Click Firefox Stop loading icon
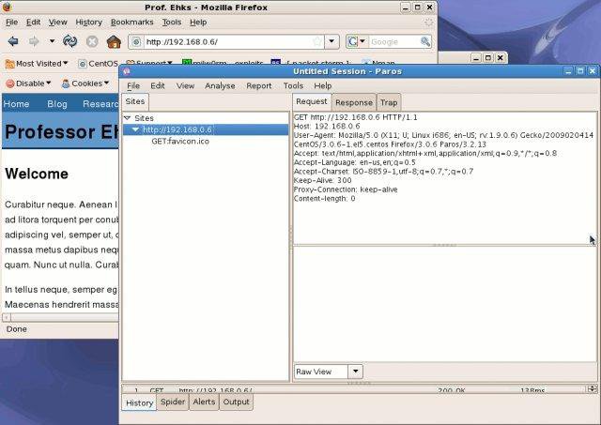 coord(92,41)
